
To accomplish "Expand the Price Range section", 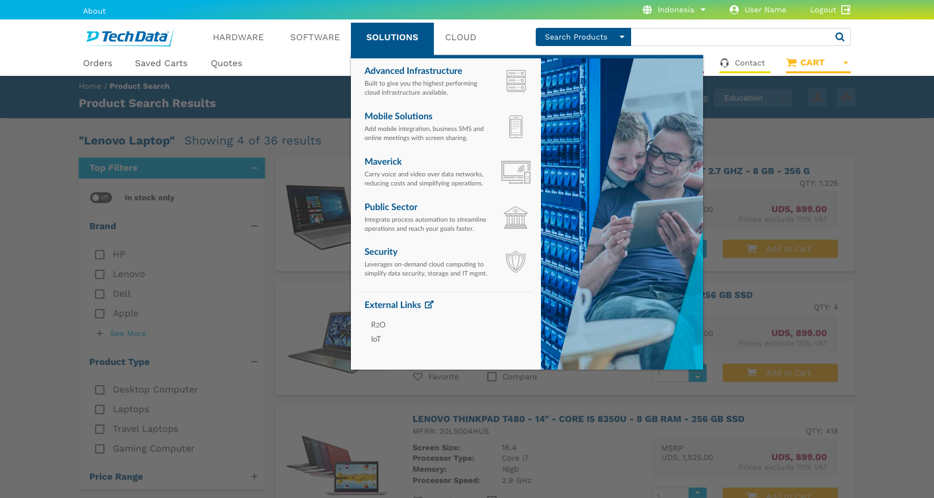I will 254,477.
